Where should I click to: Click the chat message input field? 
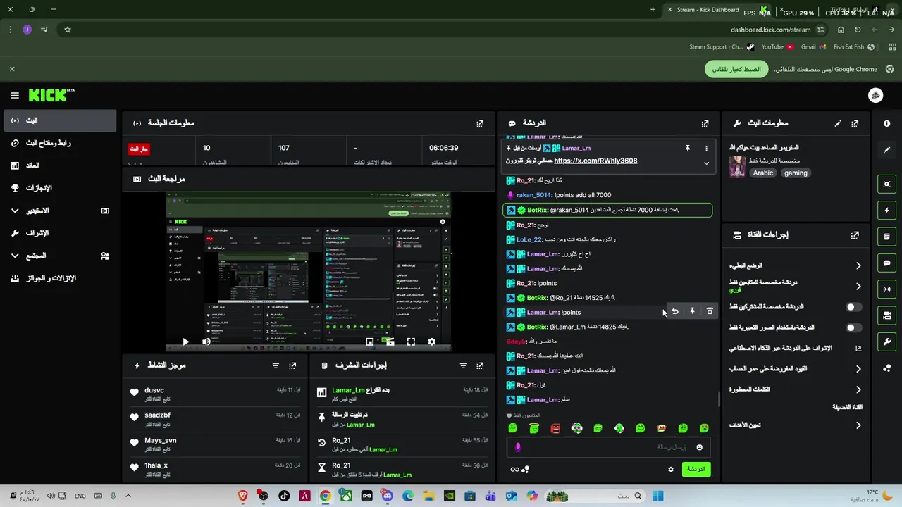click(608, 447)
